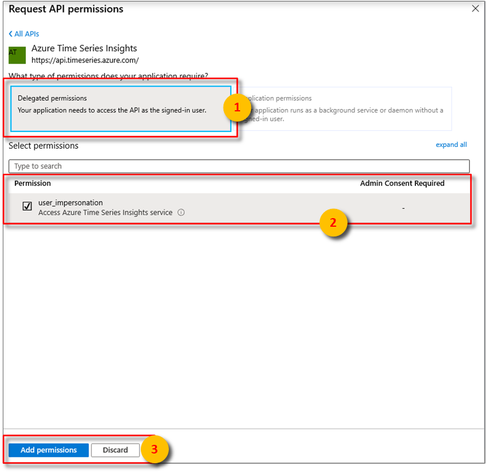Click the green AT logo of Azure Time Series Insights

coord(17,54)
